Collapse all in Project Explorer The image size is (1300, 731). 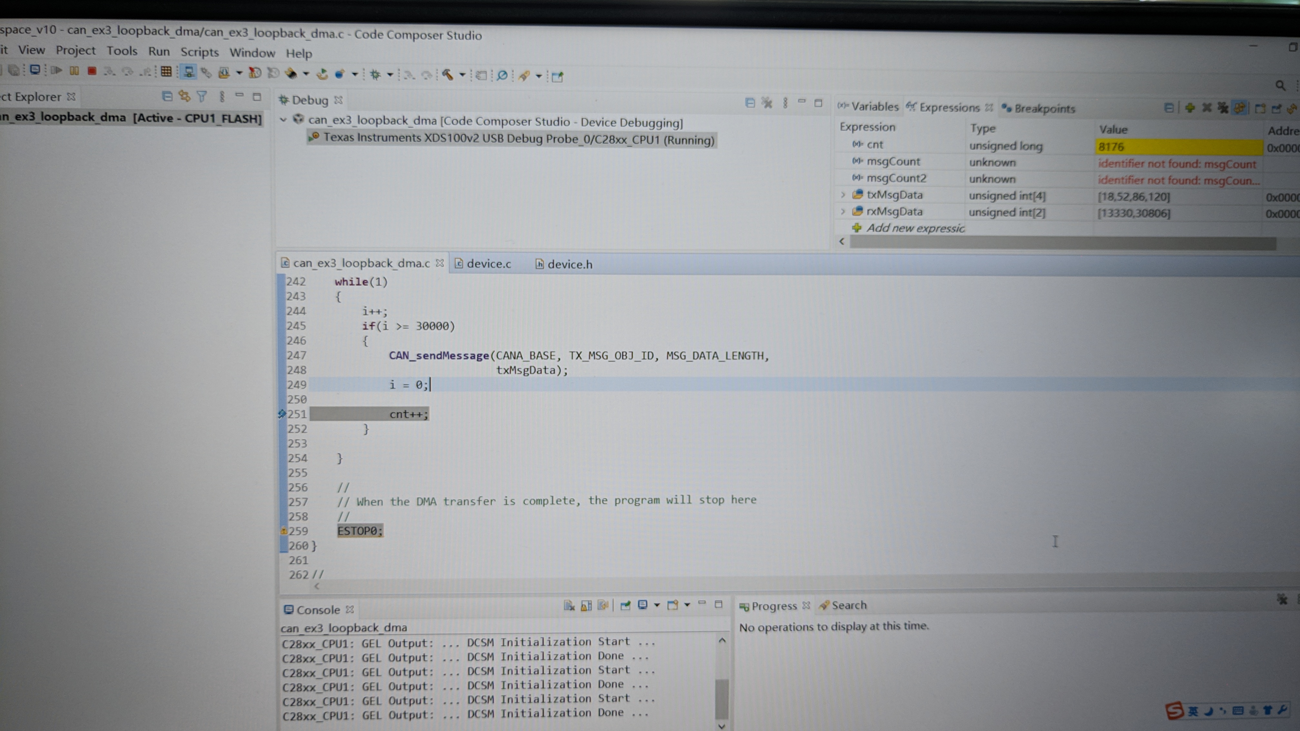click(x=167, y=96)
